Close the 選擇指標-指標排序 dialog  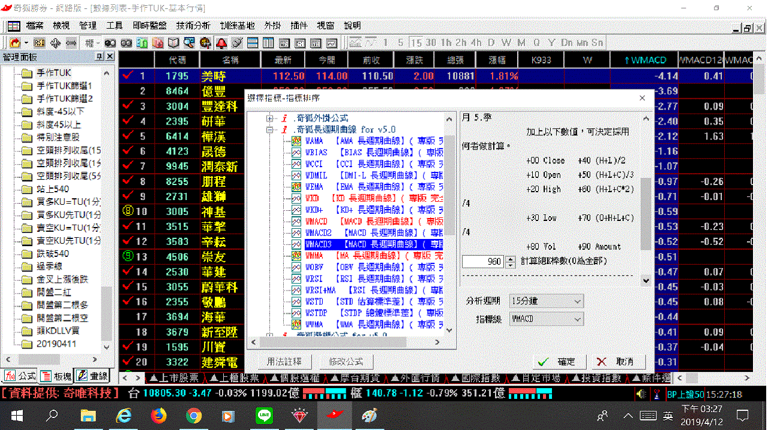coord(642,98)
